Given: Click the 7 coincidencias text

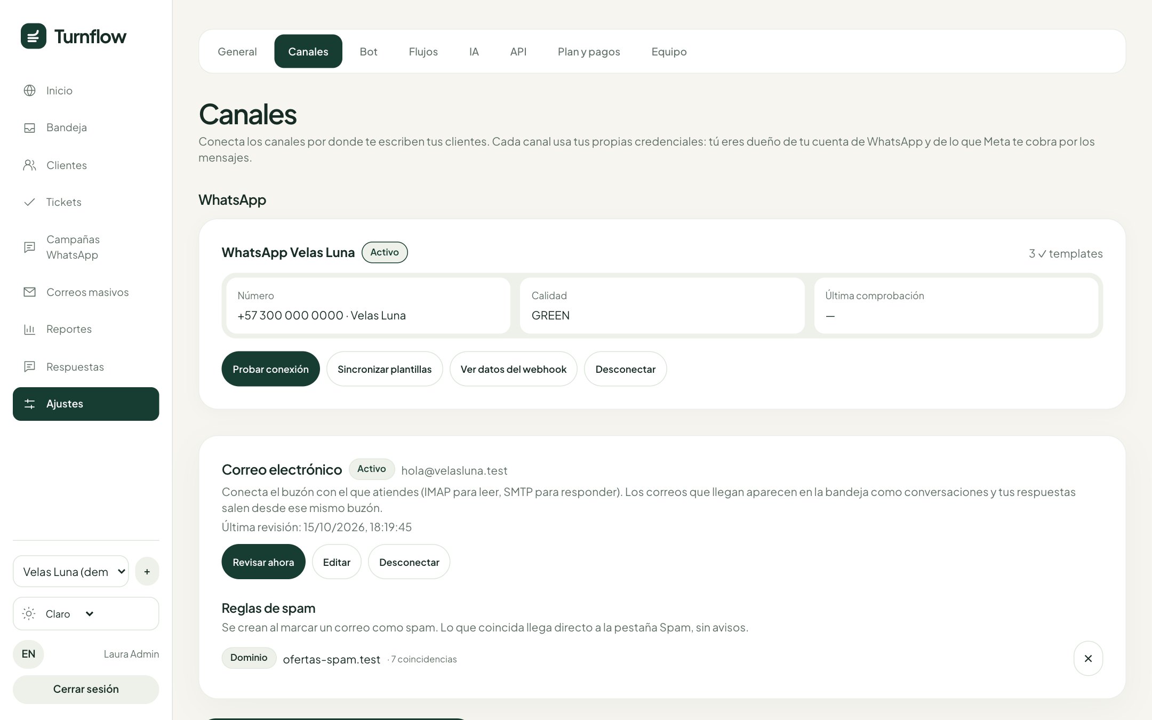Looking at the screenshot, I should [x=424, y=660].
